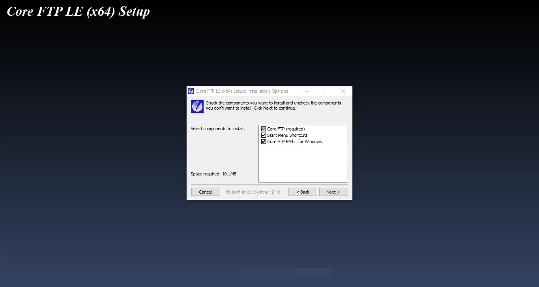Uncheck Core FTP 64-bit for Windows checkbox
Viewport: 539px width, 287px height.
(x=264, y=142)
